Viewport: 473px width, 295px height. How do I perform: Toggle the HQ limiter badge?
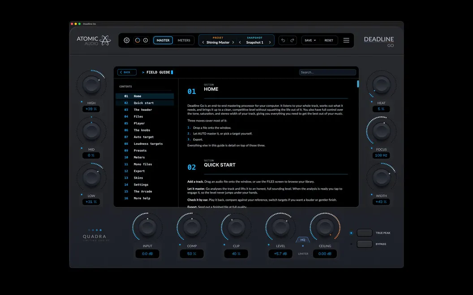click(x=303, y=240)
